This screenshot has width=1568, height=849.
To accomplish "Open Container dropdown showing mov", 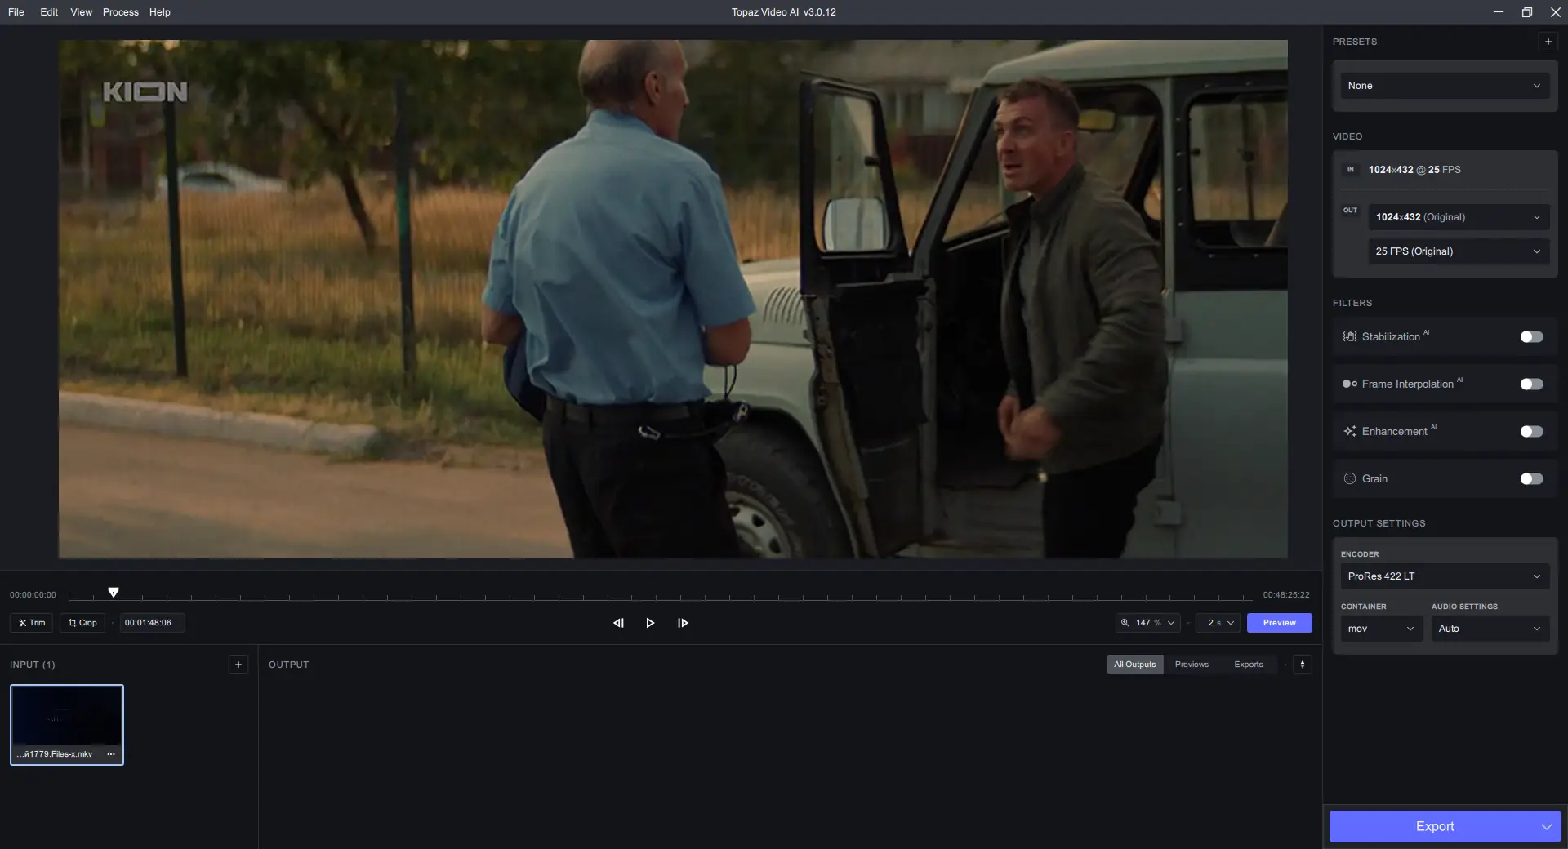I will click(1381, 629).
